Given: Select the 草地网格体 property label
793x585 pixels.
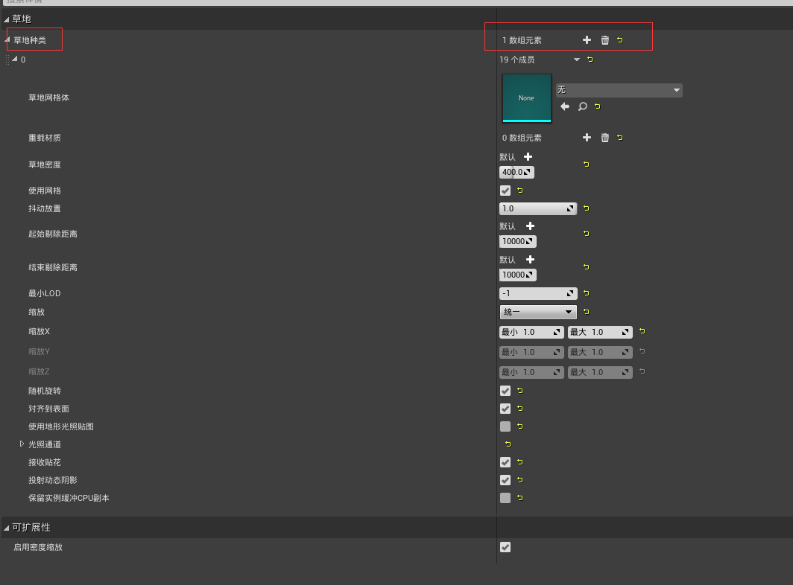Looking at the screenshot, I should pos(48,97).
